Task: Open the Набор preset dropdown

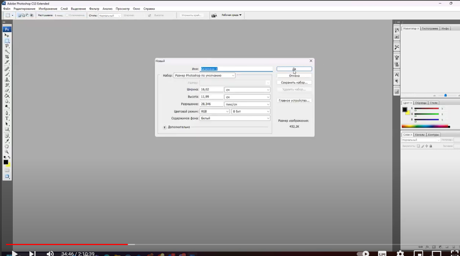Action: tap(204, 76)
